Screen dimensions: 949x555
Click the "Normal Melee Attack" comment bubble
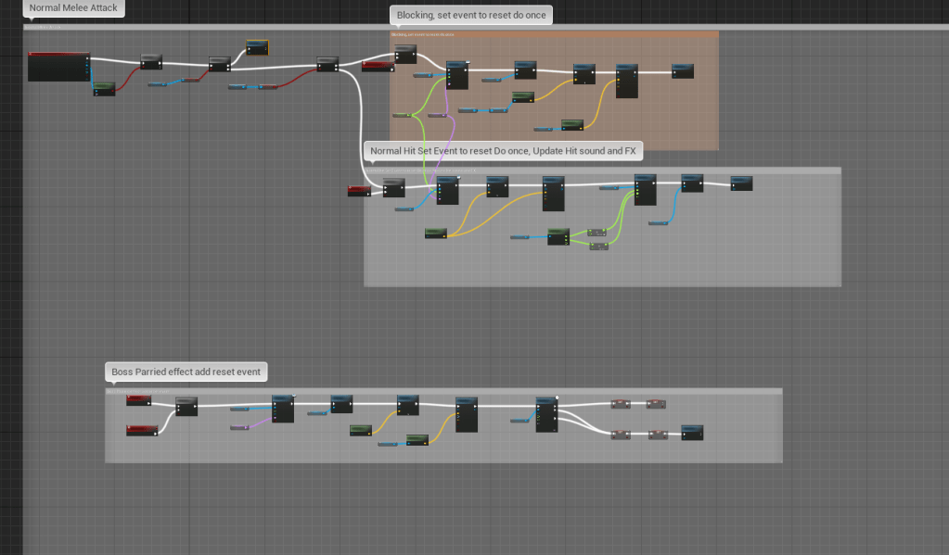(73, 8)
